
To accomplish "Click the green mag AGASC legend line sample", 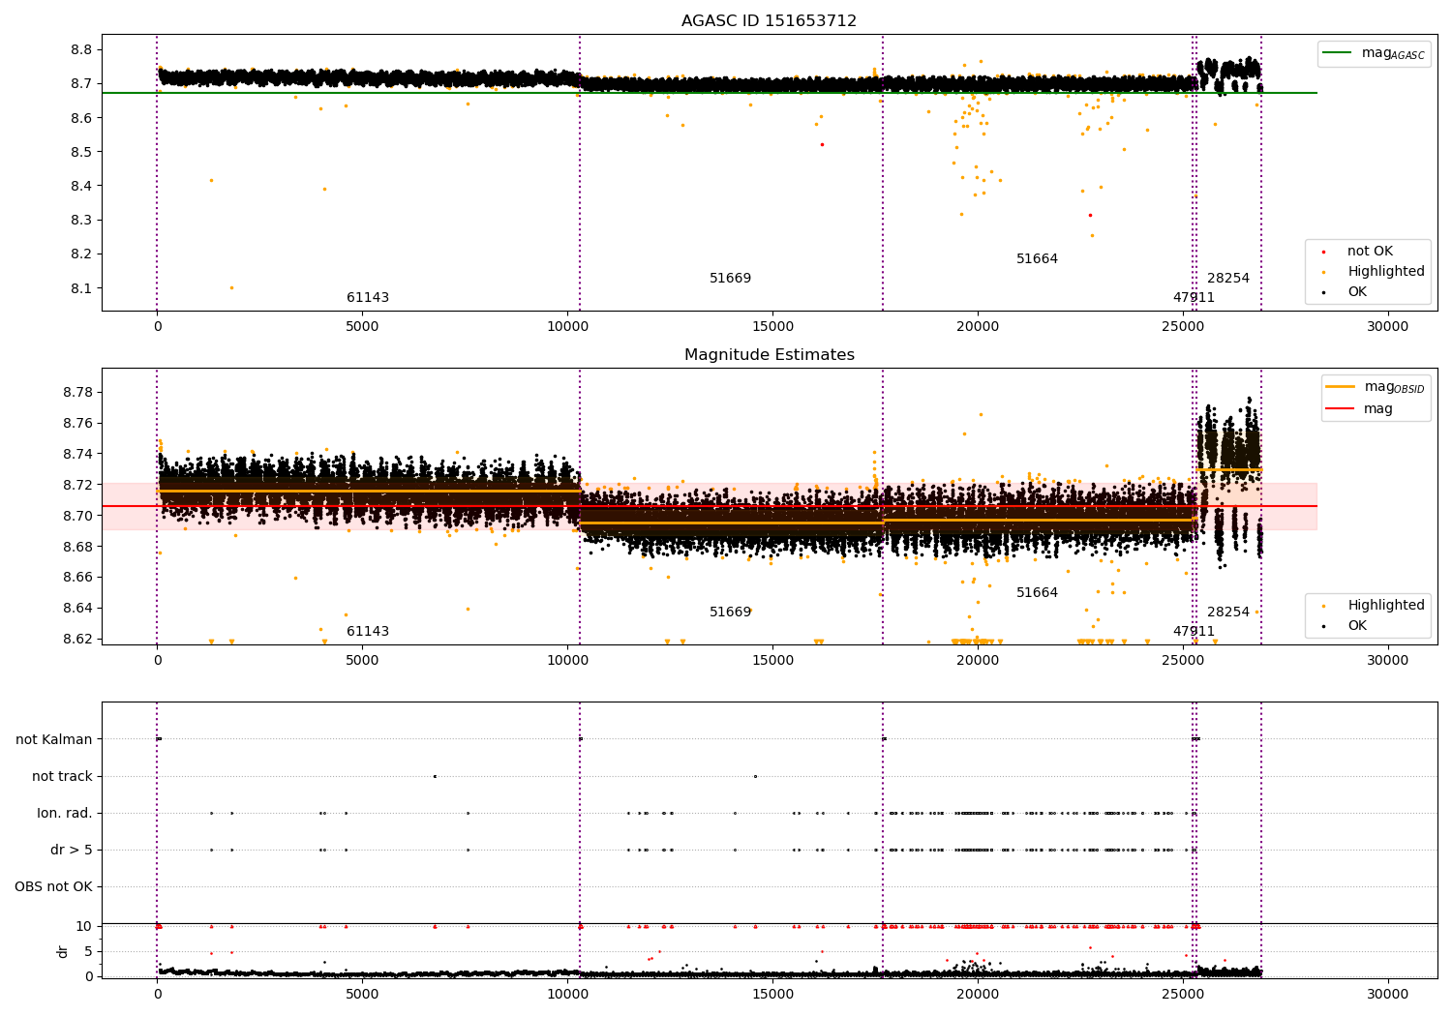I will (1337, 53).
